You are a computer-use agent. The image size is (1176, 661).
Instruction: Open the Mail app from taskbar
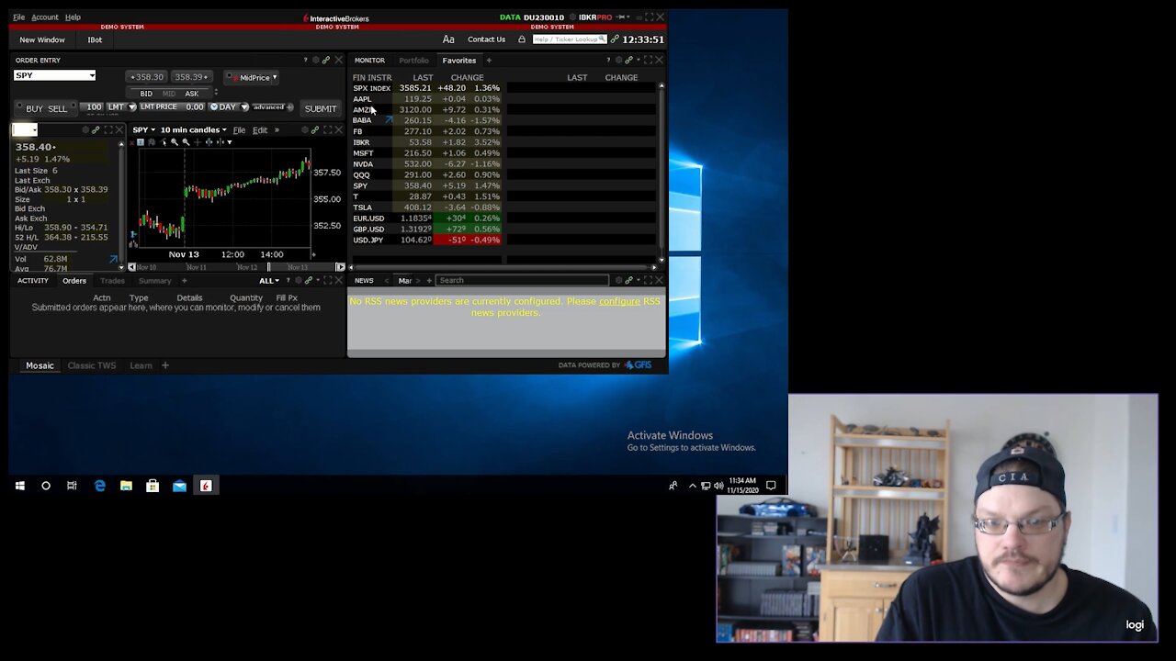point(179,486)
